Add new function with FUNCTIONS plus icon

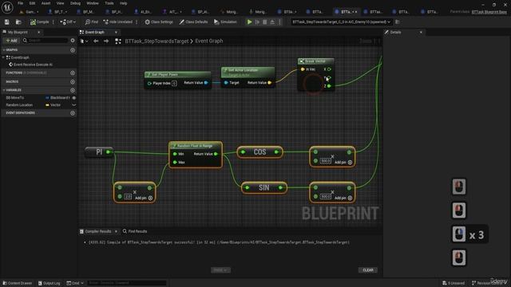(x=73, y=73)
